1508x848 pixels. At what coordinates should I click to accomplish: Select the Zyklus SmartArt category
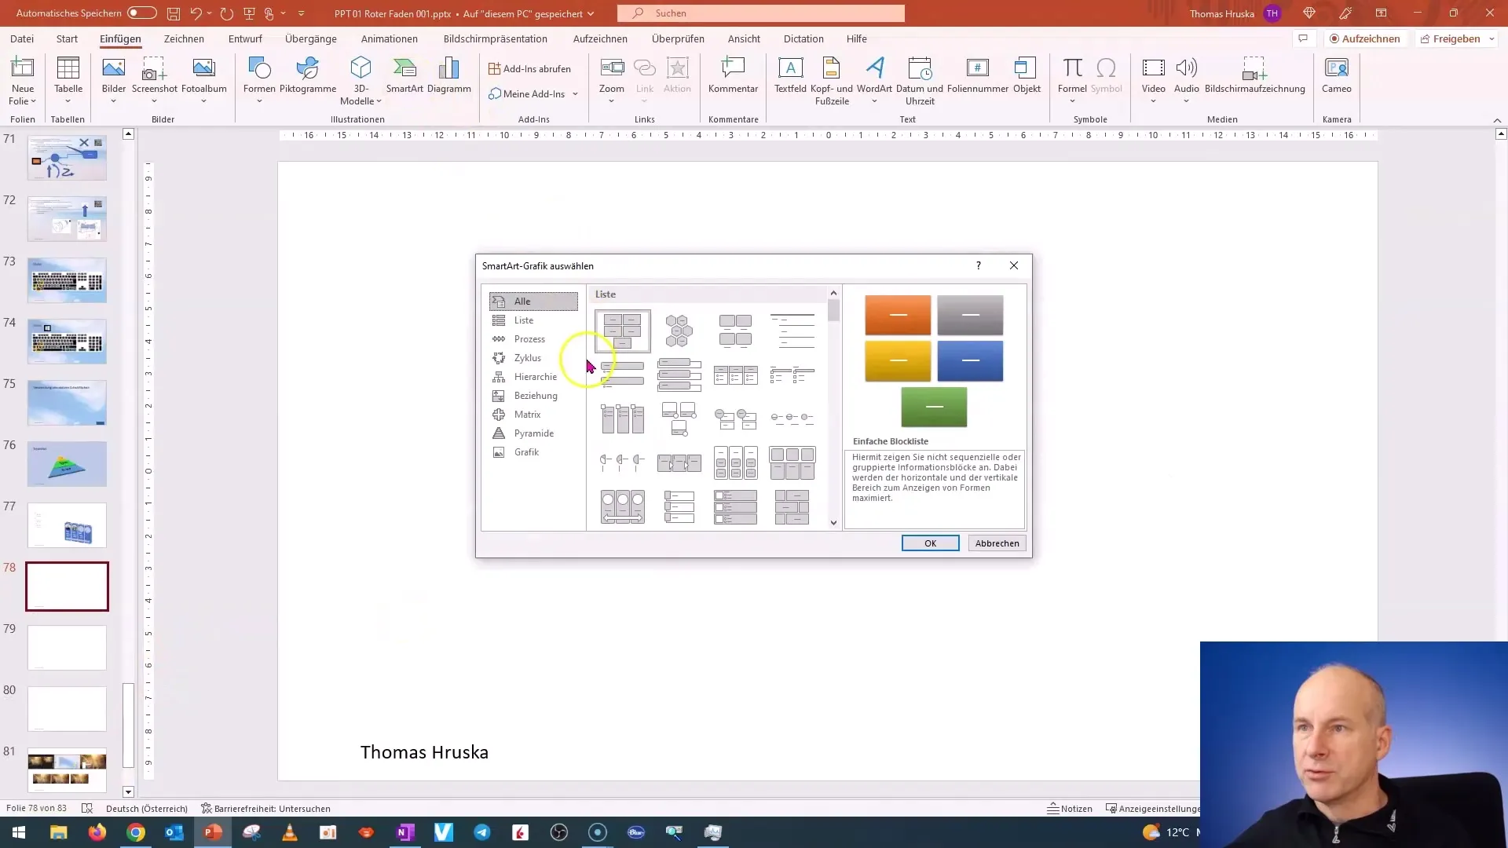[533, 358]
